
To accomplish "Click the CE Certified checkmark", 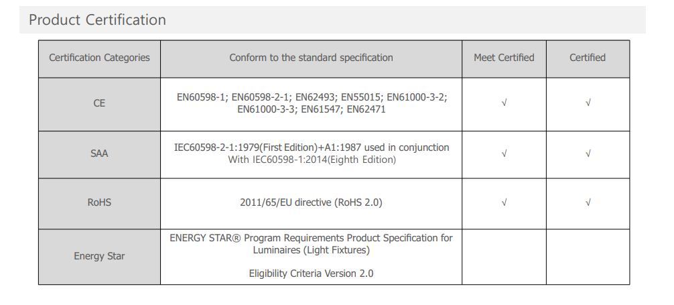I will [588, 103].
